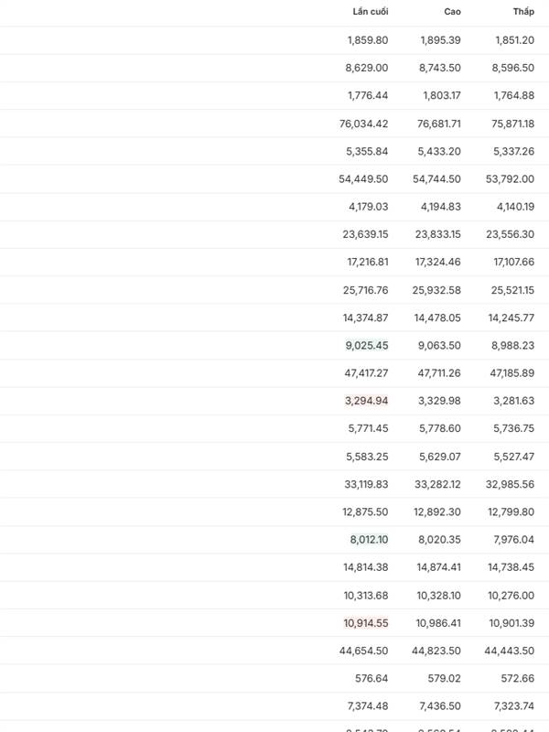549x732 pixels.
Task: Select the high value 54,744.50
Action: pyautogui.click(x=437, y=179)
